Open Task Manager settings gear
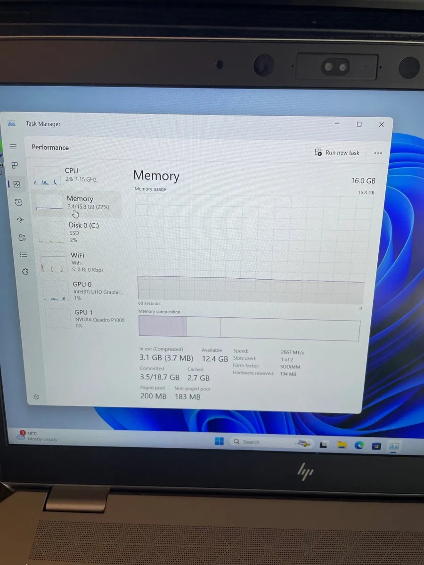424x565 pixels. pyautogui.click(x=36, y=396)
